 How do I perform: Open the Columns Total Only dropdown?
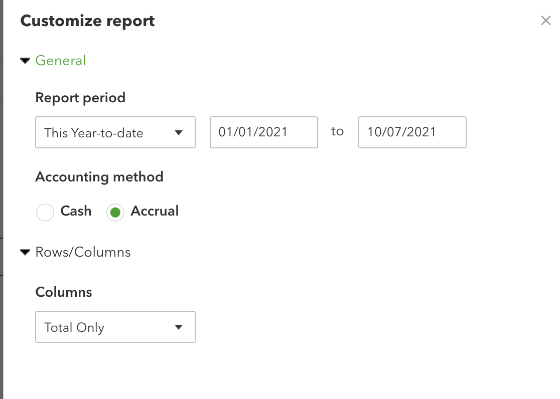[115, 327]
